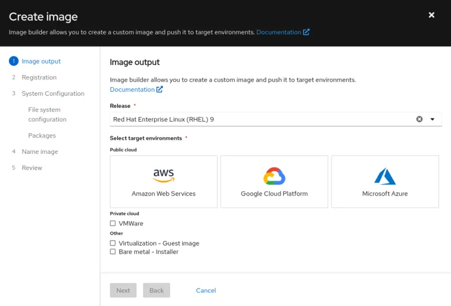Expand the Release dropdown arrow
This screenshot has width=451, height=306.
click(432, 119)
